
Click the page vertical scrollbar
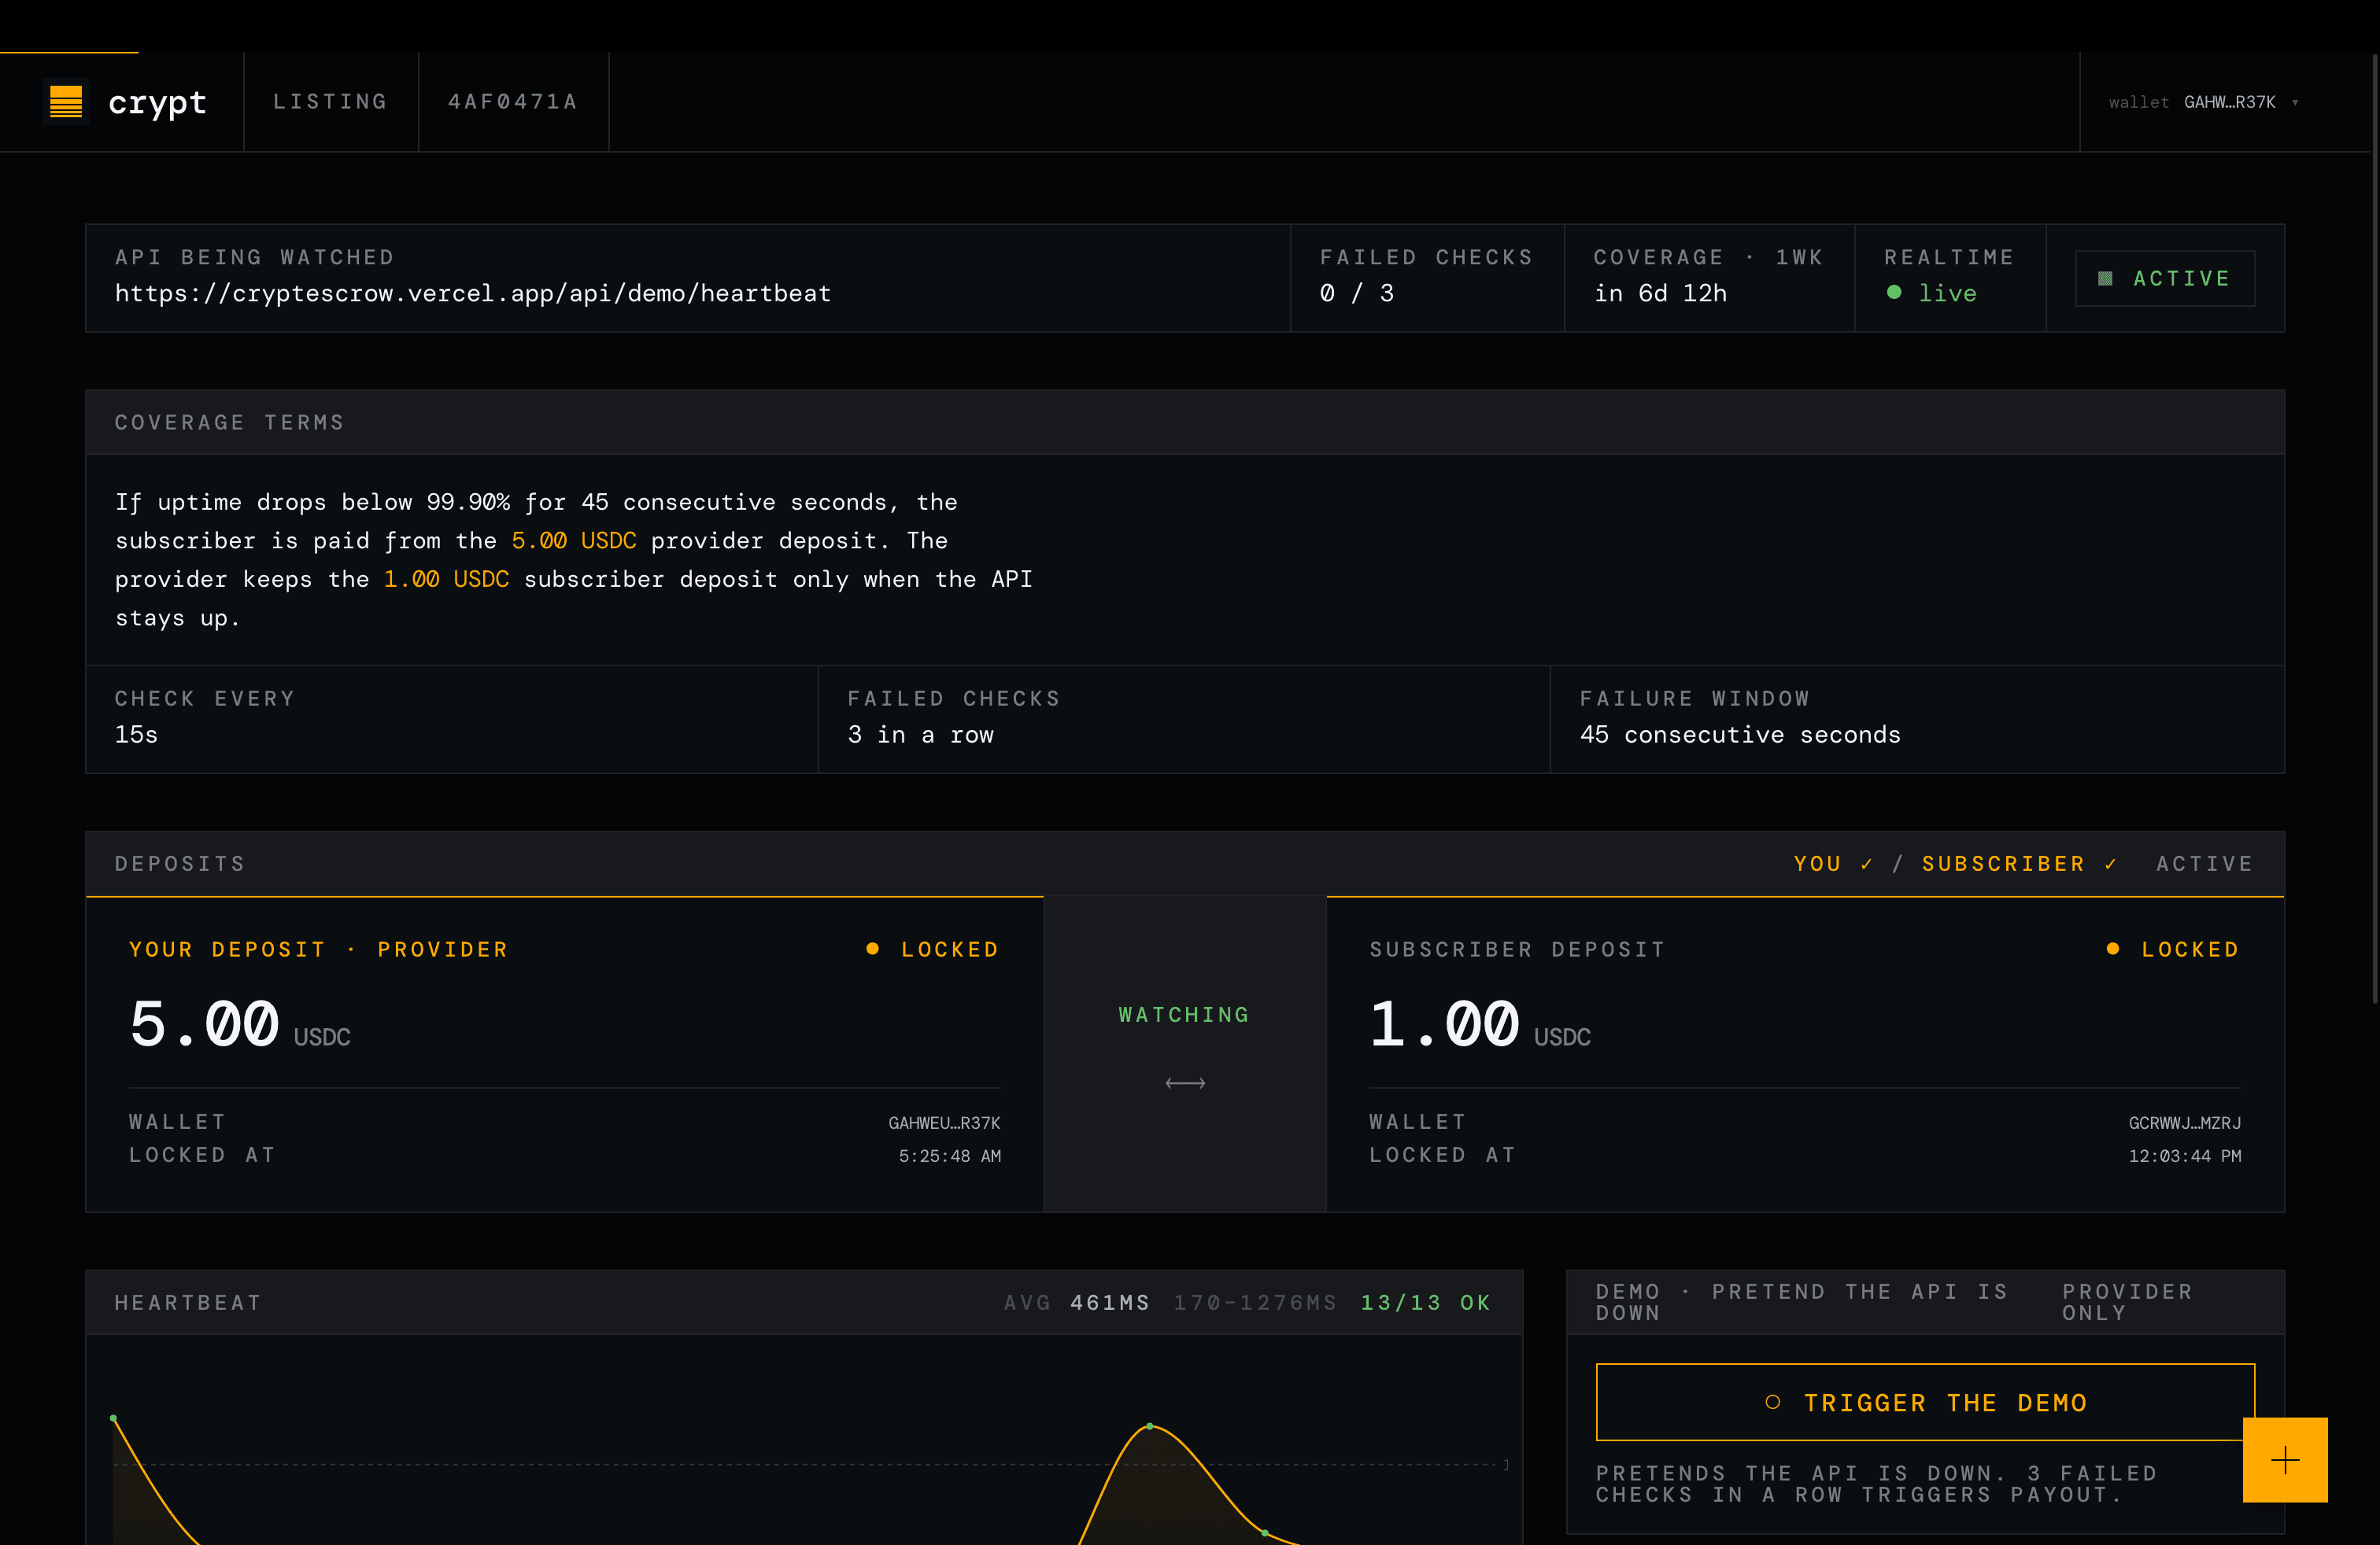pos(2374,528)
